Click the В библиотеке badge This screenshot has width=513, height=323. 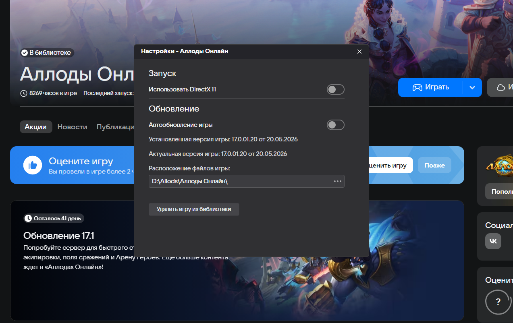click(47, 53)
